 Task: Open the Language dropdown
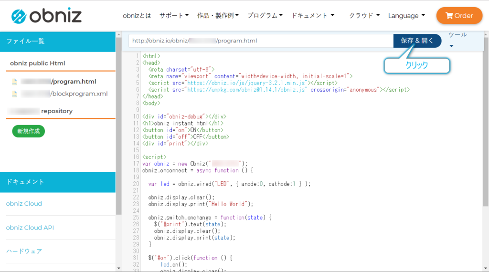pos(406,16)
